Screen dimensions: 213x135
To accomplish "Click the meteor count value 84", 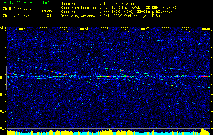I will [49, 16].
